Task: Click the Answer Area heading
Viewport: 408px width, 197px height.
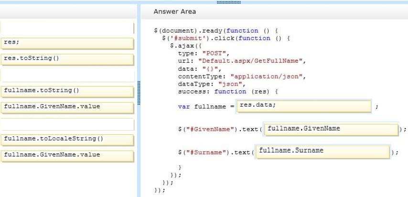Action: coord(174,11)
